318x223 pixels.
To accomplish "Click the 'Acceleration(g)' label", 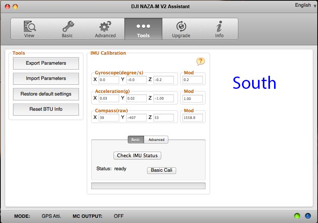I will pos(112,91).
